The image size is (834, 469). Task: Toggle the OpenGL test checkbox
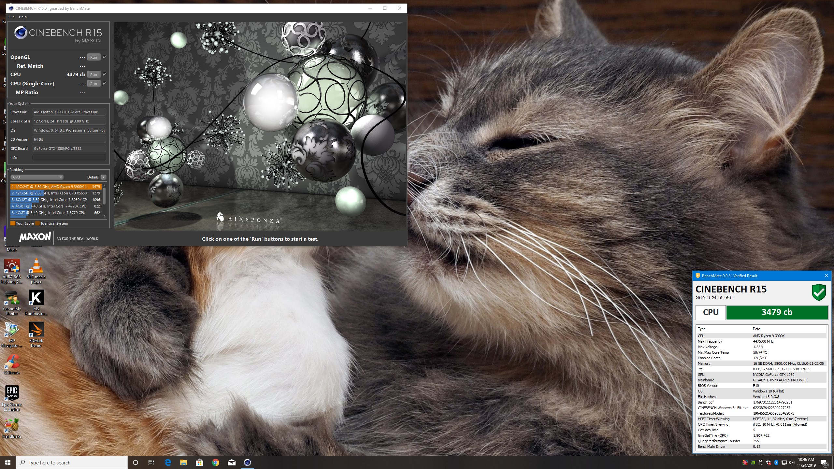click(105, 57)
